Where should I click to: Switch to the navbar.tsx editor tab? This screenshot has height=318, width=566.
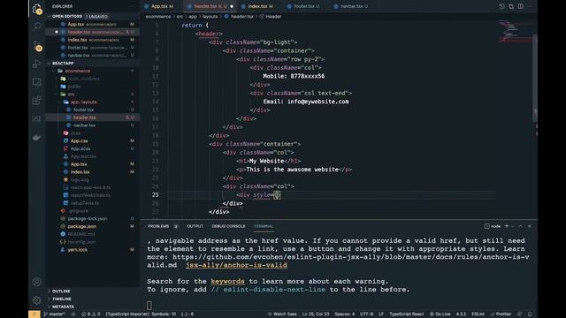pyautogui.click(x=354, y=6)
